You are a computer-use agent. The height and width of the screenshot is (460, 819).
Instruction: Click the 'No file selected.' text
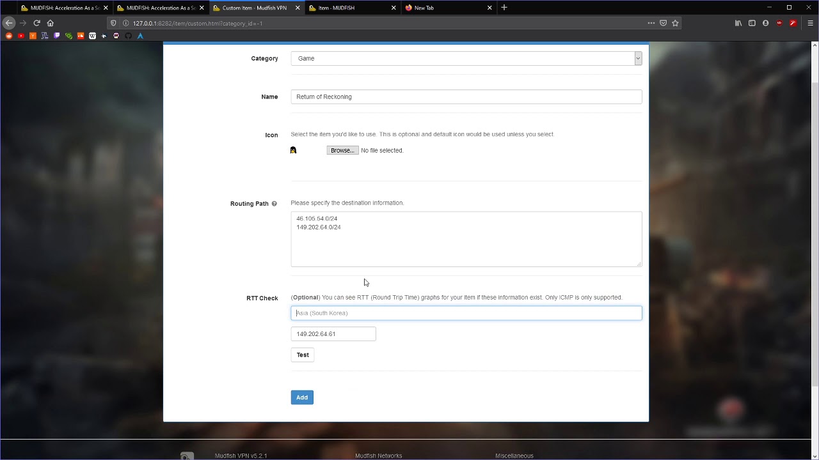(x=382, y=150)
